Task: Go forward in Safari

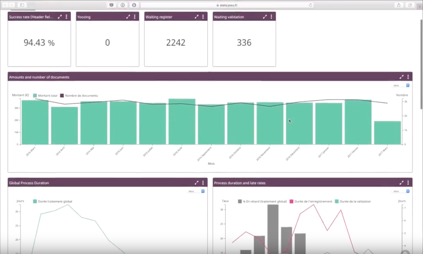Action: pyautogui.click(x=12, y=5)
